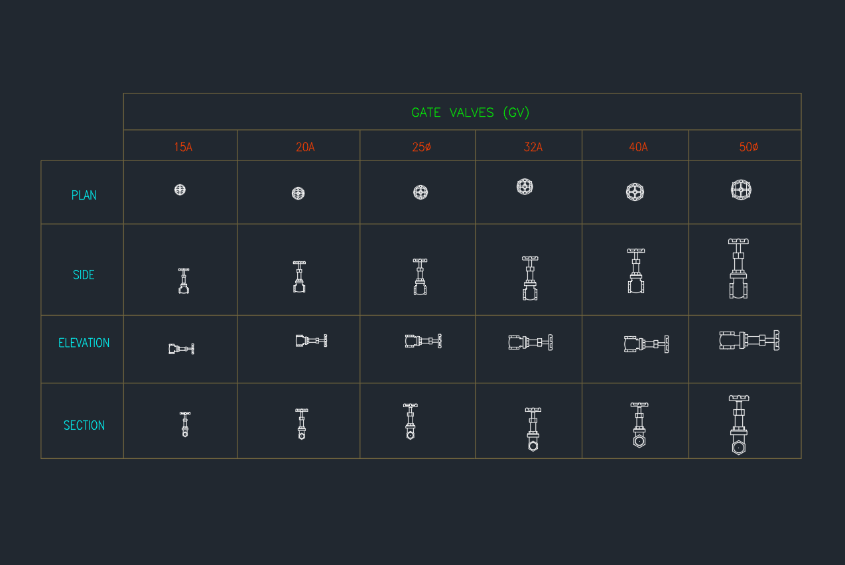The height and width of the screenshot is (565, 845).
Task: Select the 32A column header label
Action: click(x=533, y=147)
